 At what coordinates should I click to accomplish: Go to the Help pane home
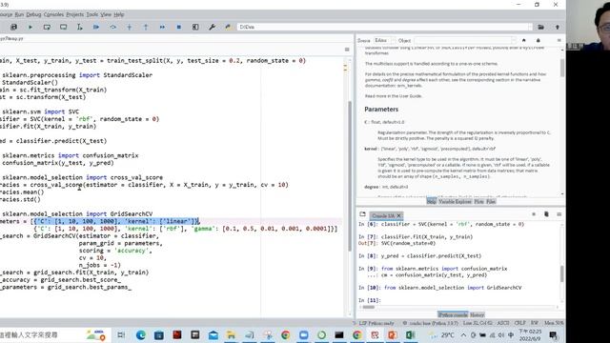[x=523, y=40]
